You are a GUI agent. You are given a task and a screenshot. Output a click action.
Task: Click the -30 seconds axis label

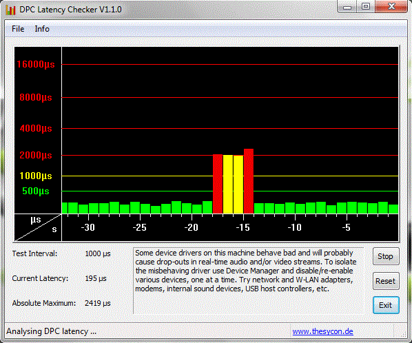click(x=87, y=227)
